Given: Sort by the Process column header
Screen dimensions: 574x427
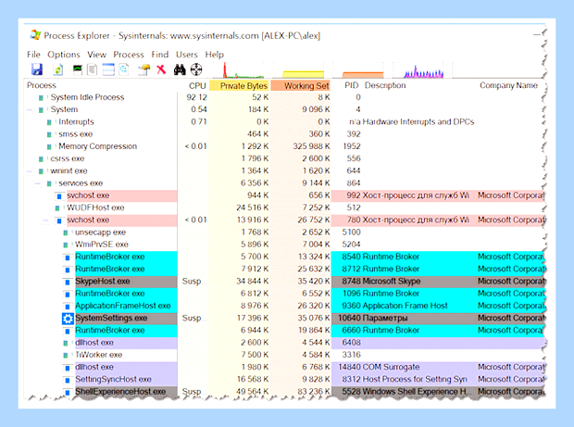Looking at the screenshot, I should pos(42,85).
